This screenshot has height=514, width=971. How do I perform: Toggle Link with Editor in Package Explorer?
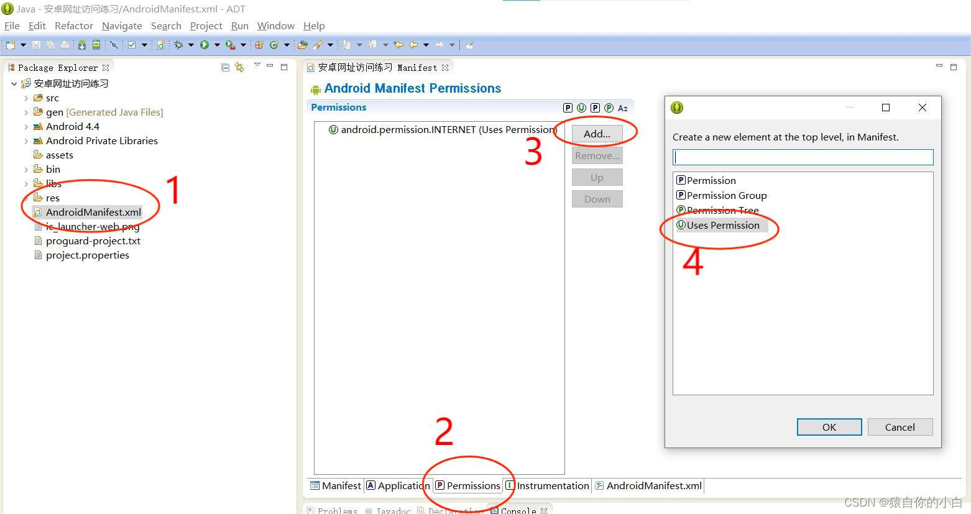[x=239, y=67]
